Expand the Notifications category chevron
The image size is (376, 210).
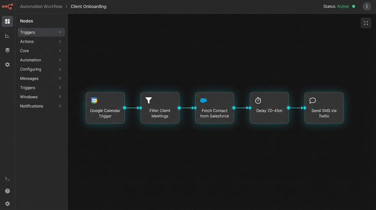pos(60,106)
